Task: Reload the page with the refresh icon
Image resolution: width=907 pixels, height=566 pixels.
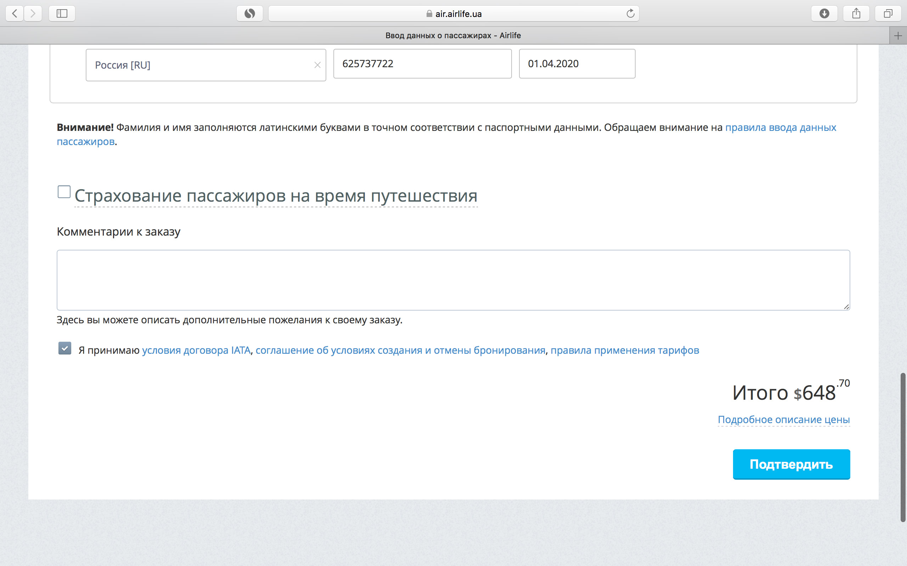Action: 630,13
